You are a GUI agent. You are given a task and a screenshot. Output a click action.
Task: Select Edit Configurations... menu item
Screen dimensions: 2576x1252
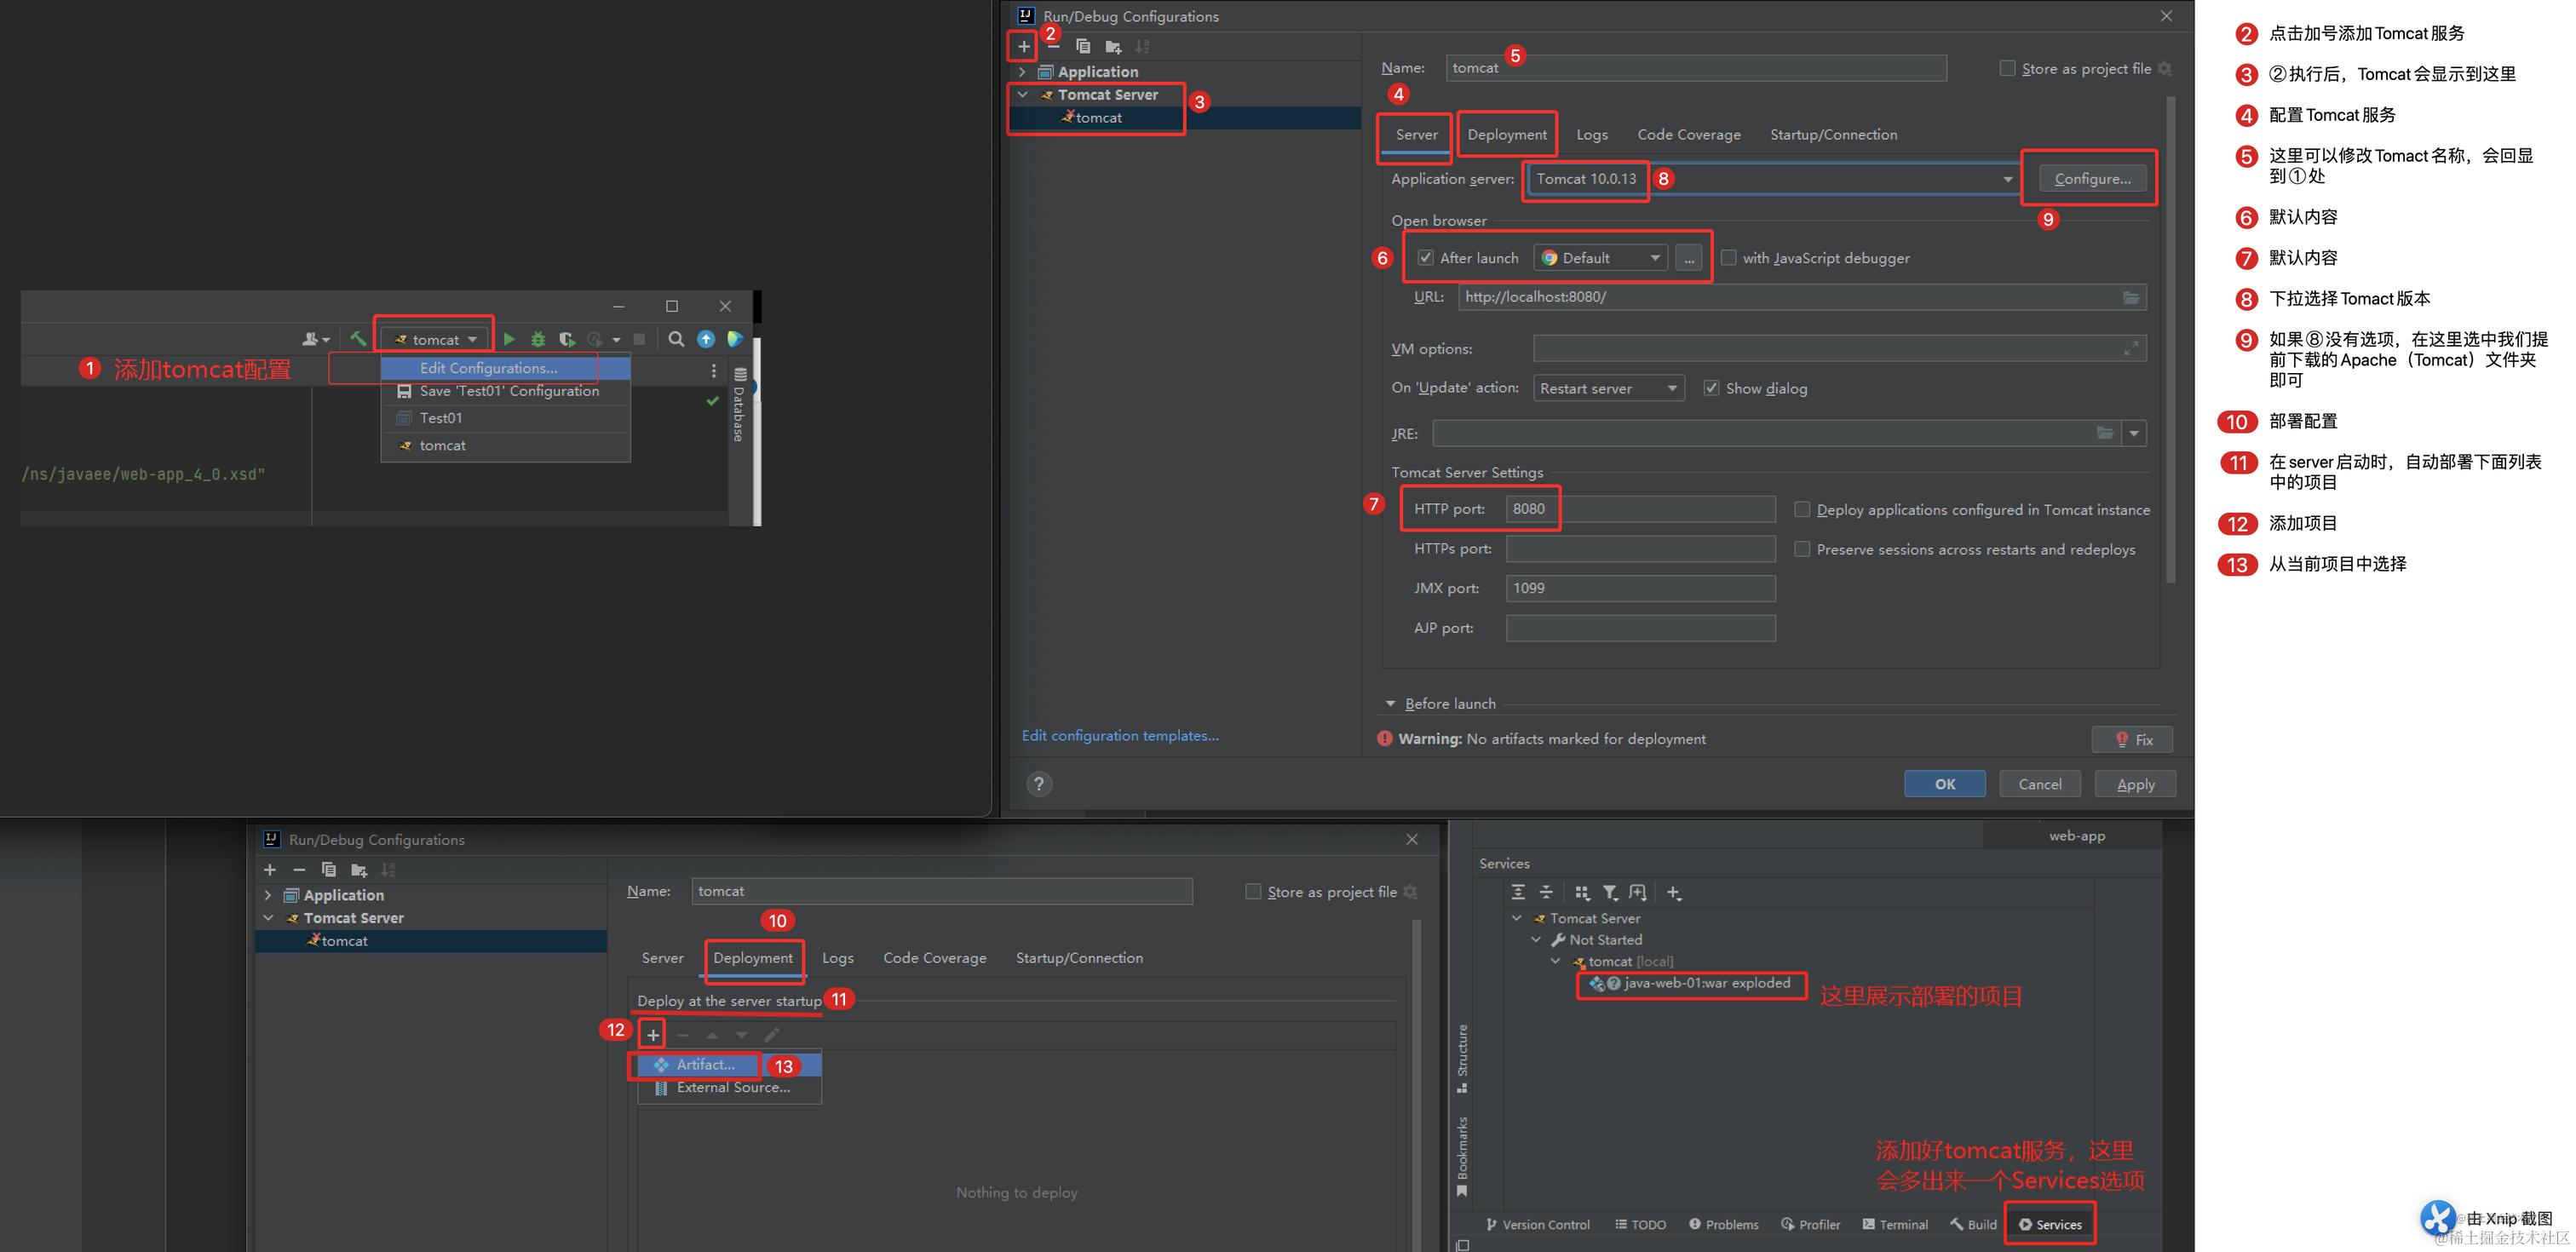pos(488,368)
